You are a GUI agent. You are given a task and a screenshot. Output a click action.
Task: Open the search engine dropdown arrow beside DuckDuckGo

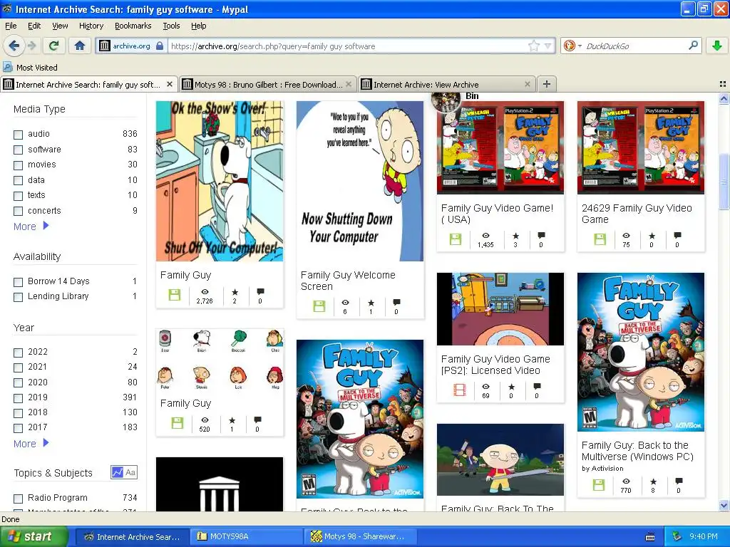(580, 46)
